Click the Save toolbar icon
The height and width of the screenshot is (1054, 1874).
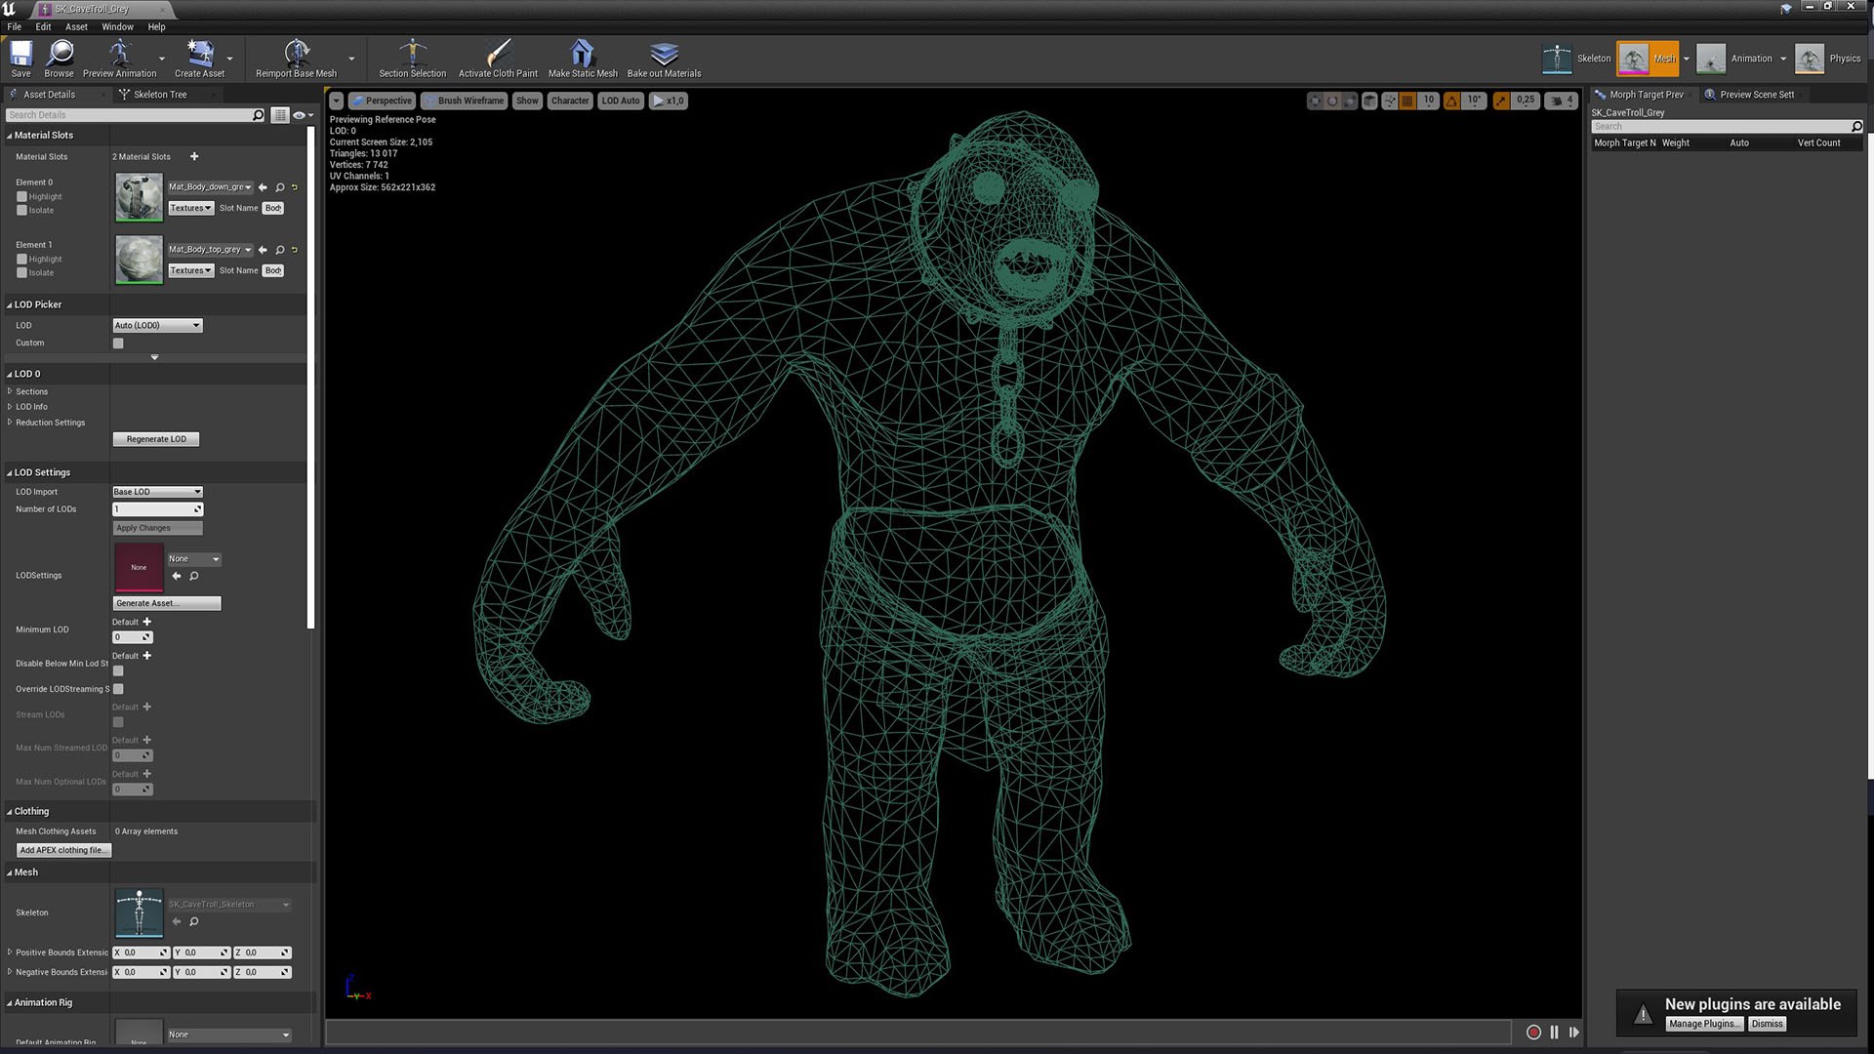pyautogui.click(x=20, y=59)
